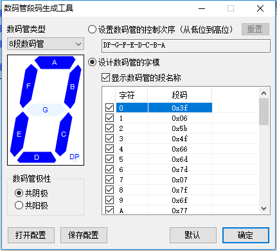Toggle segment F on the digit display
Image resolution: width=277 pixels, height=251 pixels.
coord(28,86)
